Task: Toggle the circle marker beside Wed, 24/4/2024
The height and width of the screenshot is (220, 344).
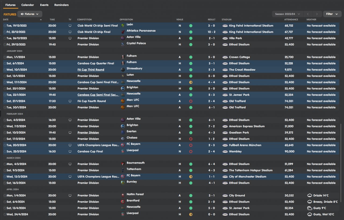Action: (5, 214)
